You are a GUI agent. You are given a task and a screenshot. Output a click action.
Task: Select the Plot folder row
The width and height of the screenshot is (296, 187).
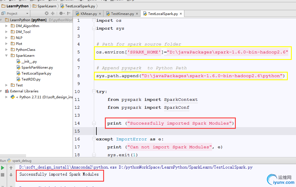[x=36, y=44]
